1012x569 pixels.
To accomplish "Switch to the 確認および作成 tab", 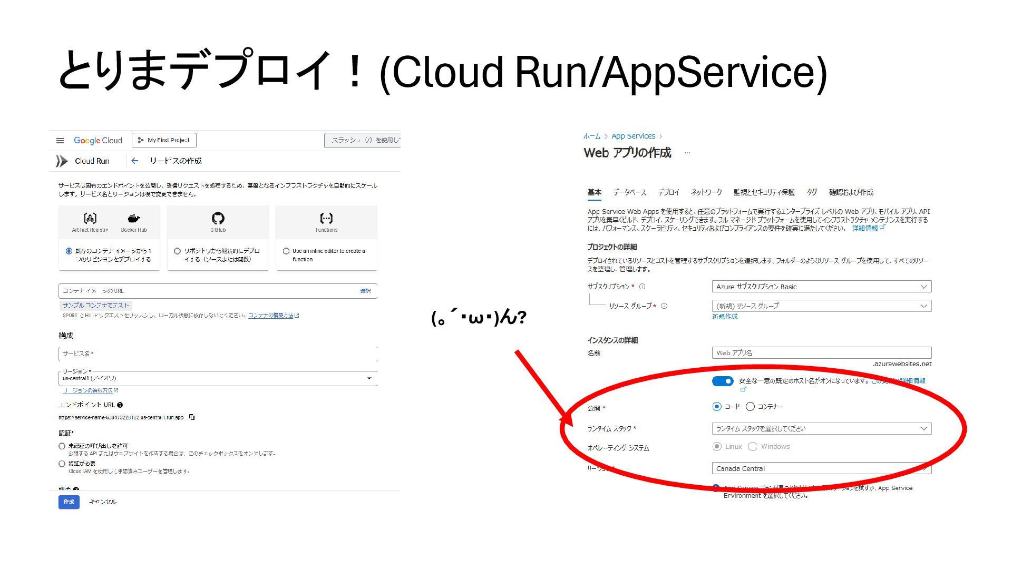I will tap(851, 192).
